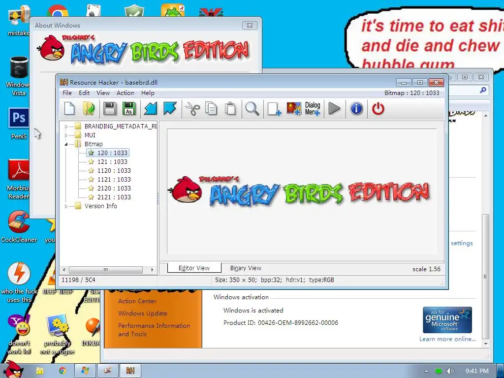Switch to the Binary View tab

pyautogui.click(x=246, y=268)
